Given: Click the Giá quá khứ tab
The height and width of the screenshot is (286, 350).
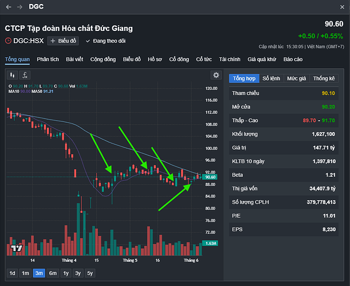Looking at the screenshot, I should click(x=262, y=59).
